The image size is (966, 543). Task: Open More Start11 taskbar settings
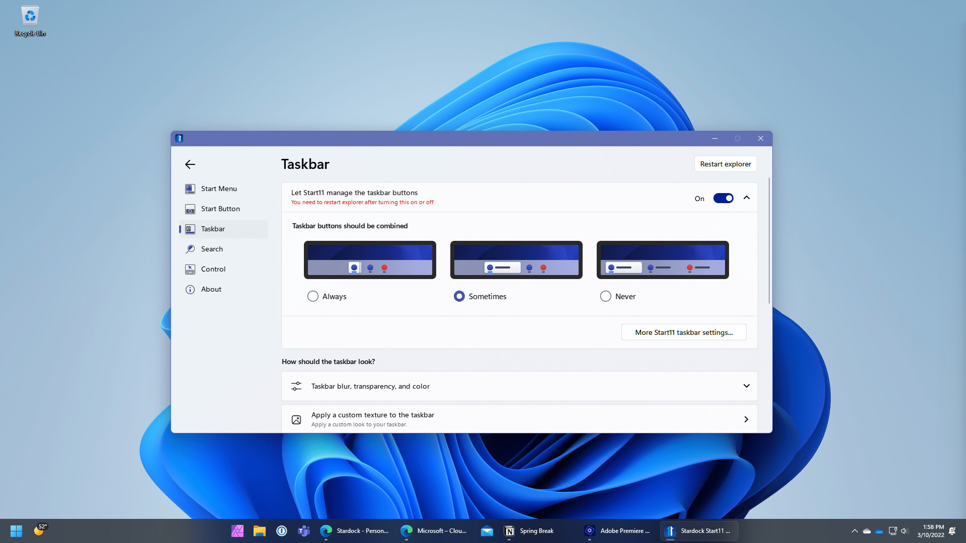683,332
